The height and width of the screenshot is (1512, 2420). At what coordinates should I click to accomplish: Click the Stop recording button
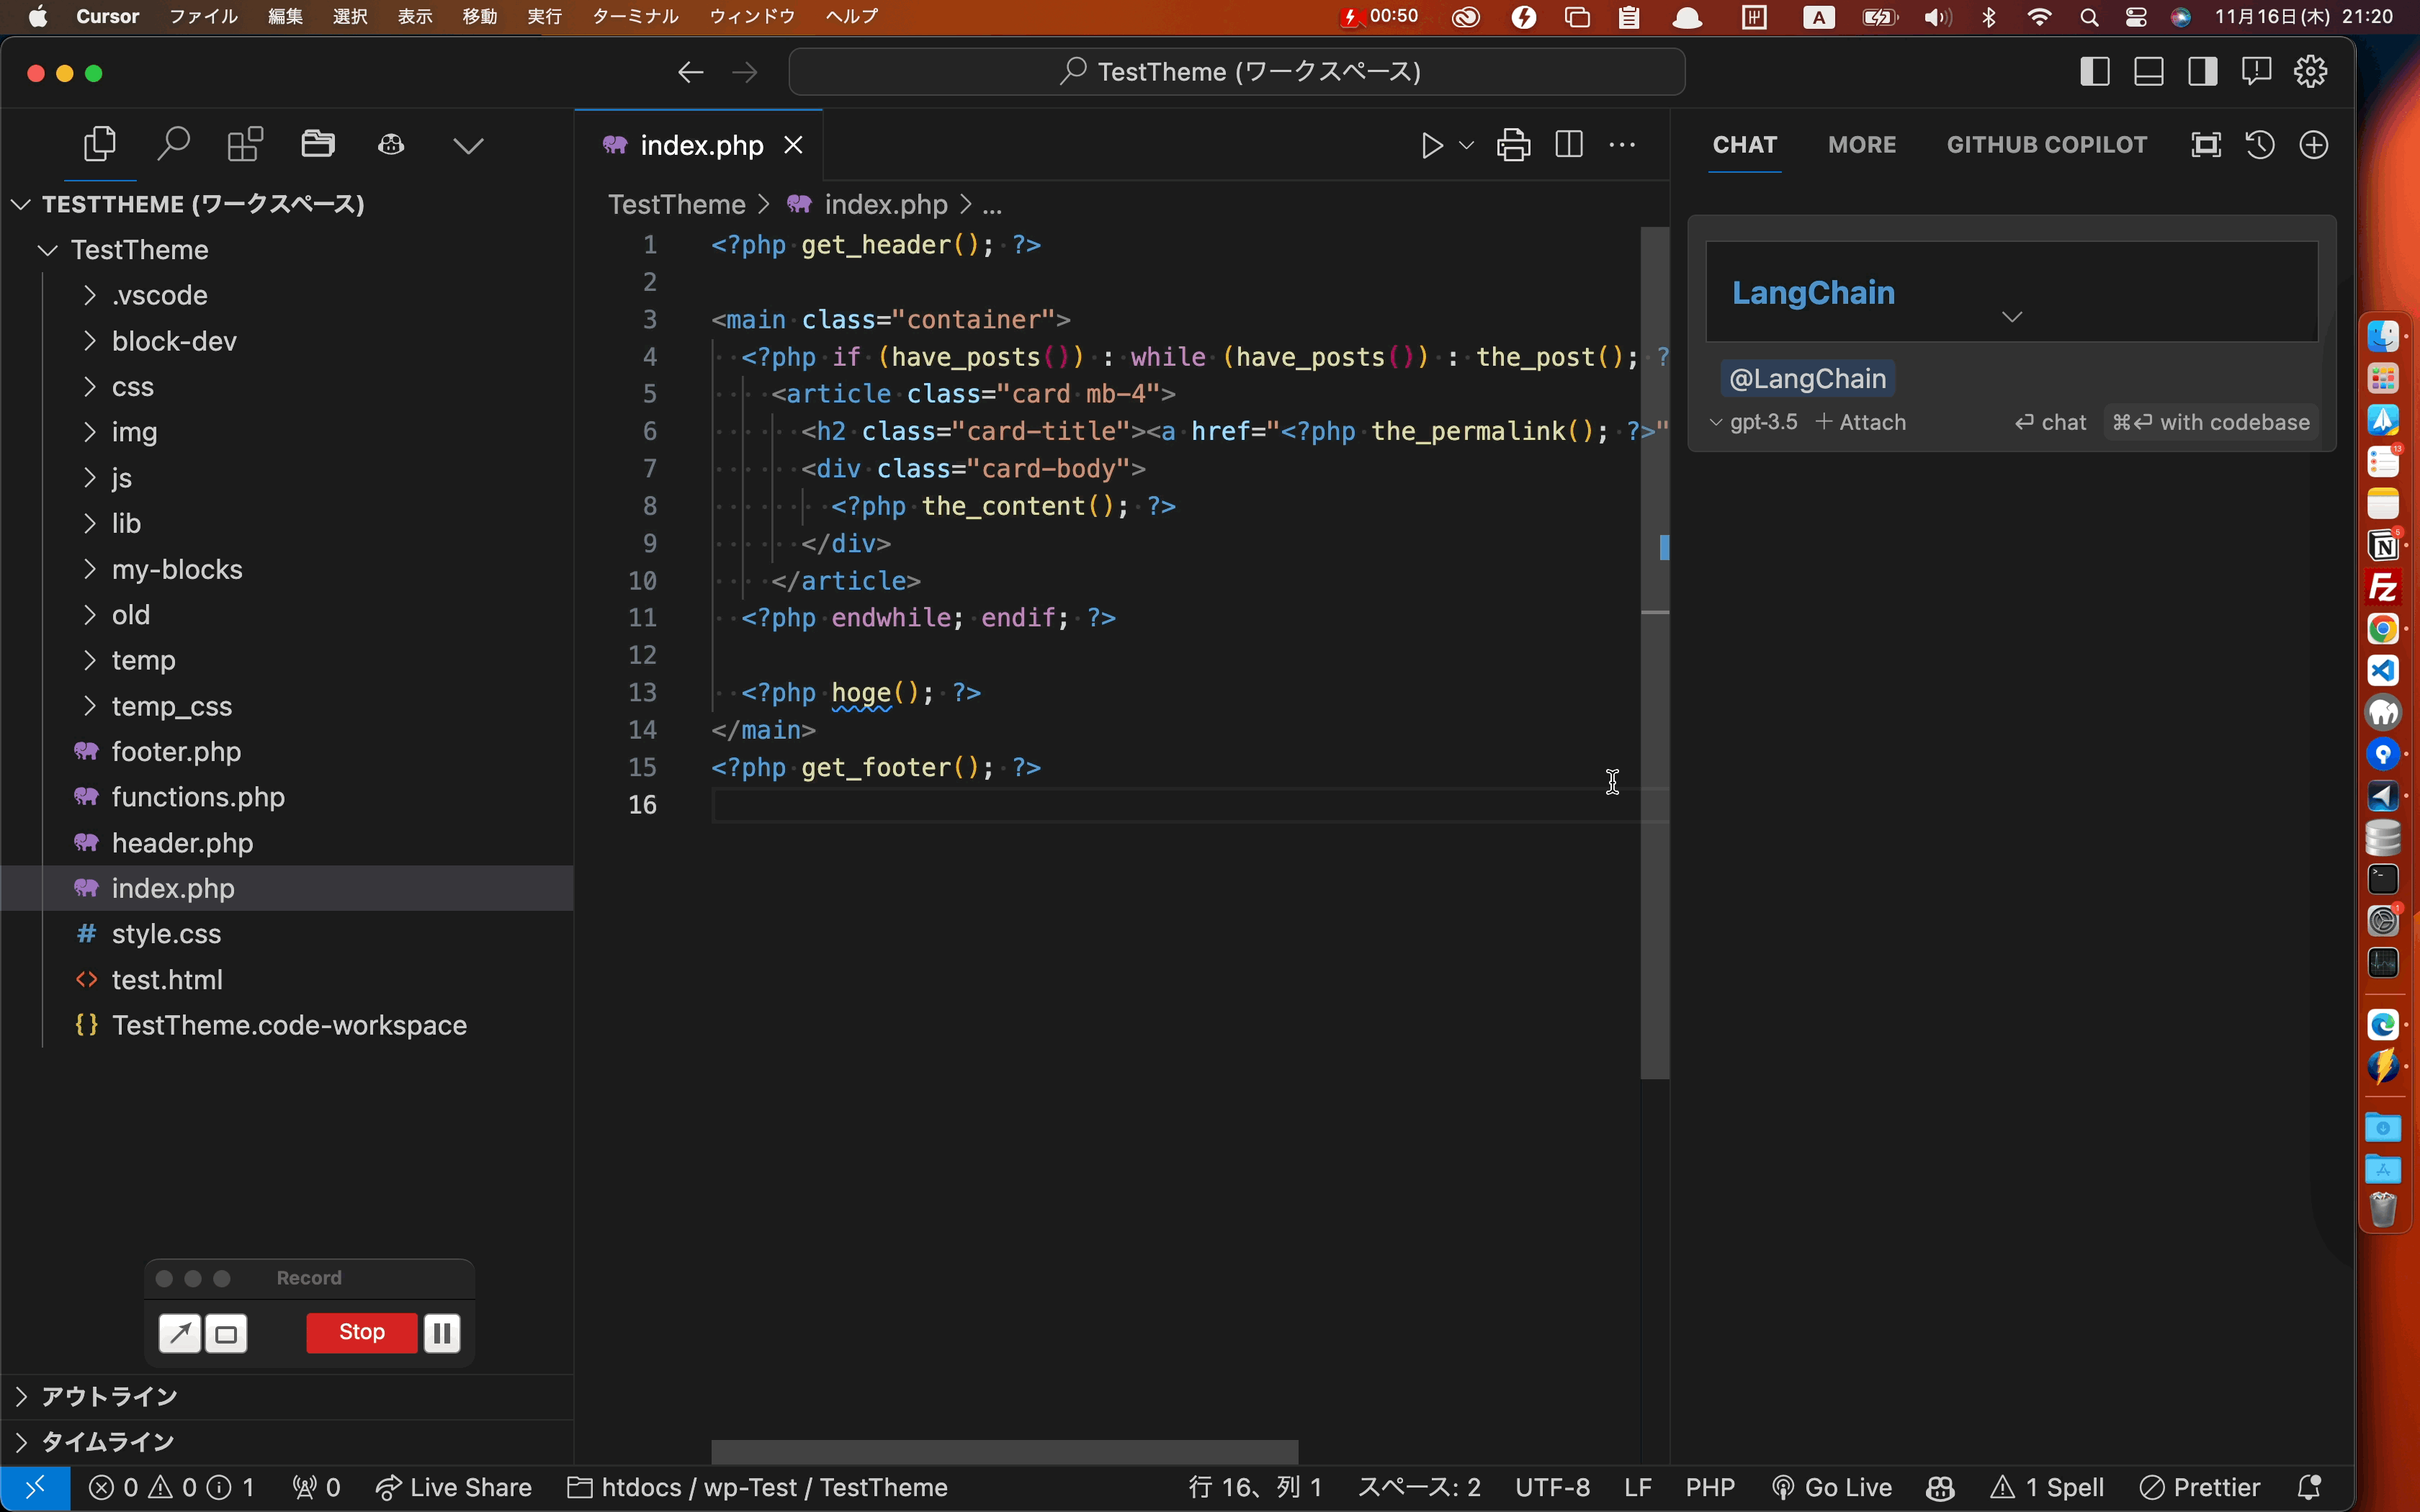(361, 1331)
